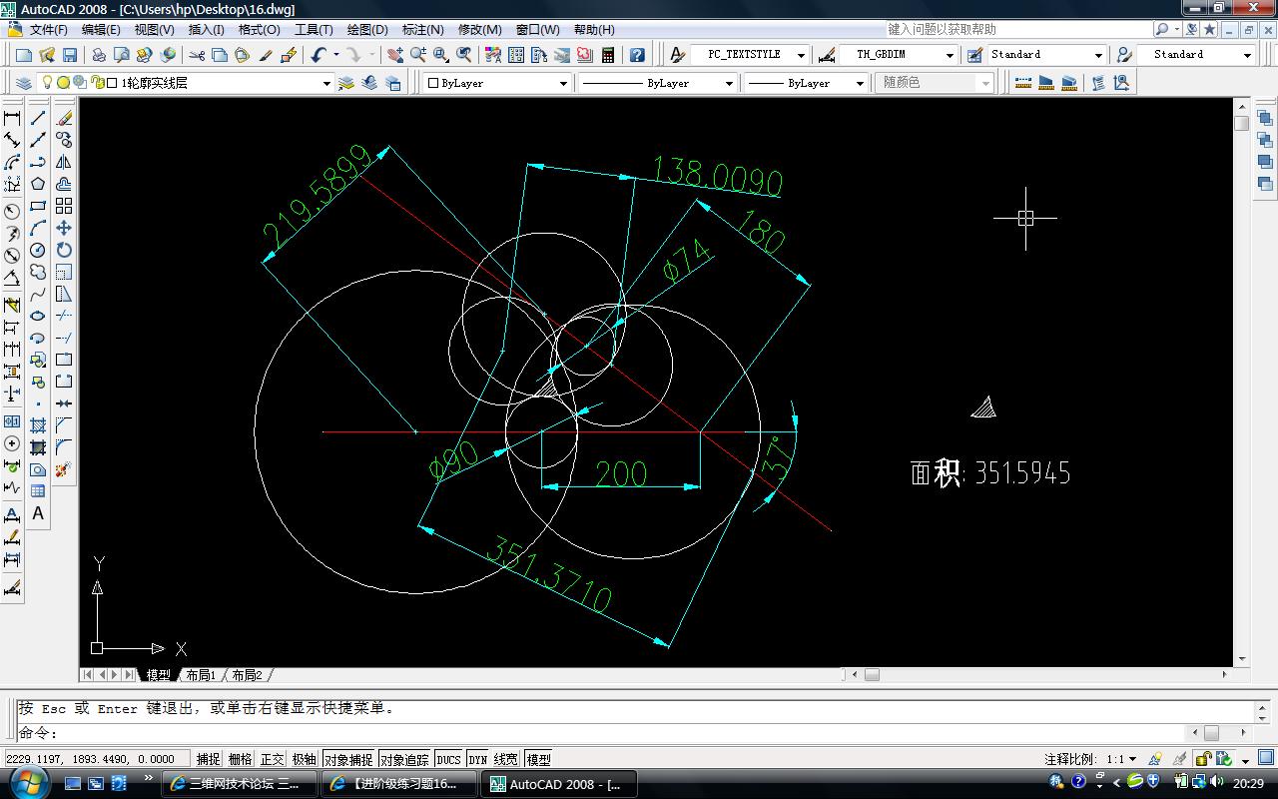Screen dimensions: 1278x799
Task: Switch to the 布局2 layout tab
Action: 247,675
